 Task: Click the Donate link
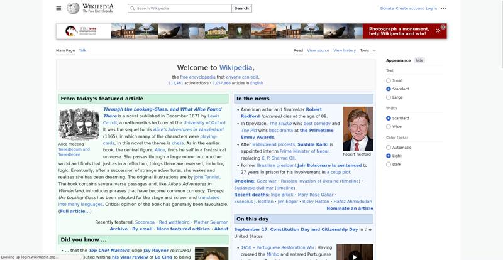[x=387, y=8]
